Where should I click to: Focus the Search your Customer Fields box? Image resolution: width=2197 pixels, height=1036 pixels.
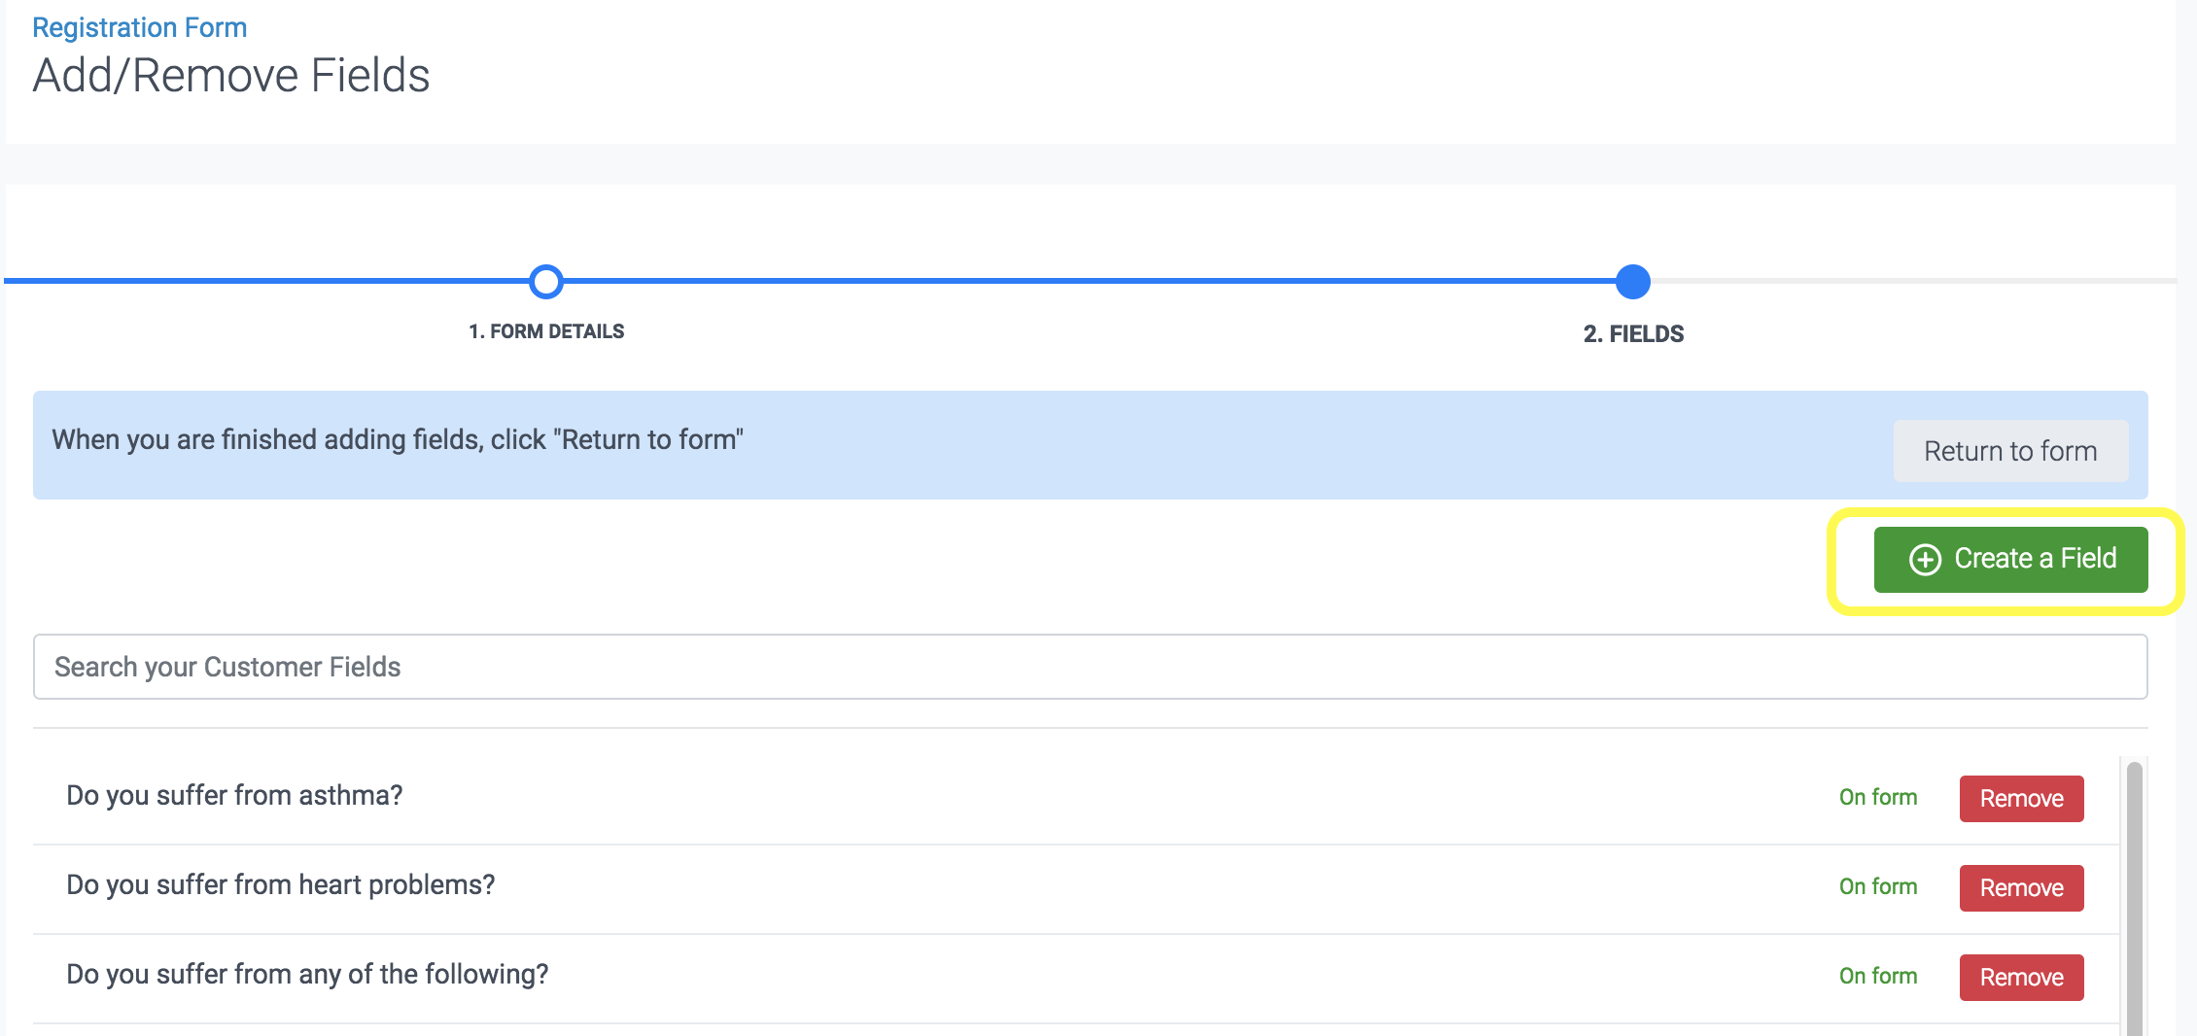(1089, 667)
